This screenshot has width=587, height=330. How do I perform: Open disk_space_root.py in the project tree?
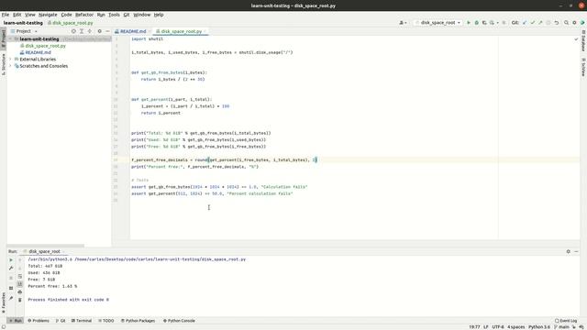tap(45, 46)
